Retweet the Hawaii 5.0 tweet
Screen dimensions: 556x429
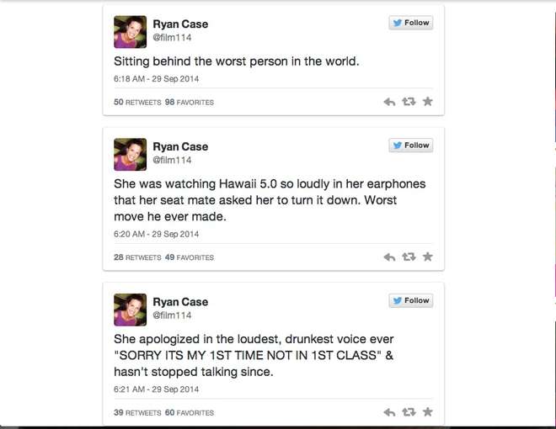[409, 257]
